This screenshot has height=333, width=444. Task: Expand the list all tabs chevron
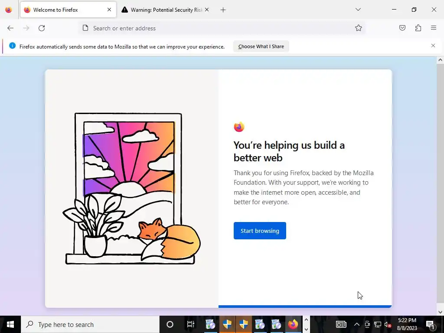358,10
